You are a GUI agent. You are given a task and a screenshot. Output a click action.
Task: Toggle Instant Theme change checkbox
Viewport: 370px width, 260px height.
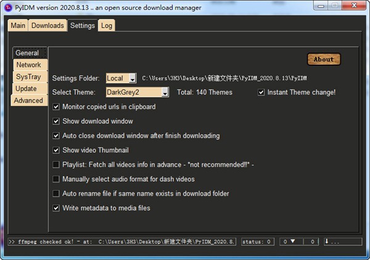tap(261, 92)
